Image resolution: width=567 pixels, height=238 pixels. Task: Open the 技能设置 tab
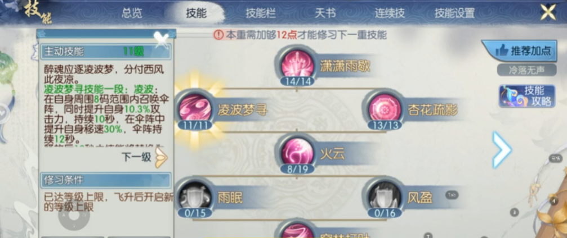point(454,13)
